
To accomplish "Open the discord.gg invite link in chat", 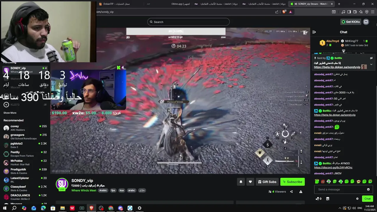I will point(333,168).
